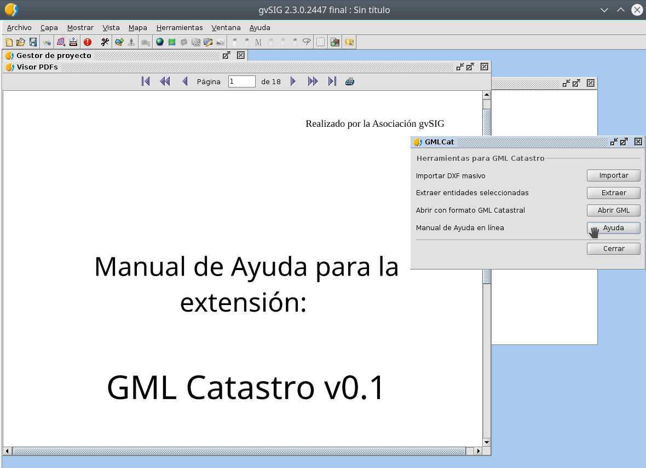Image resolution: width=646 pixels, height=468 pixels.
Task: Go back one PDF page
Action: (x=184, y=81)
